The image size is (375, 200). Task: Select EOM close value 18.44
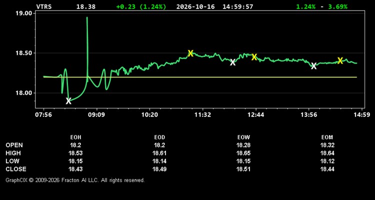tap(327, 169)
